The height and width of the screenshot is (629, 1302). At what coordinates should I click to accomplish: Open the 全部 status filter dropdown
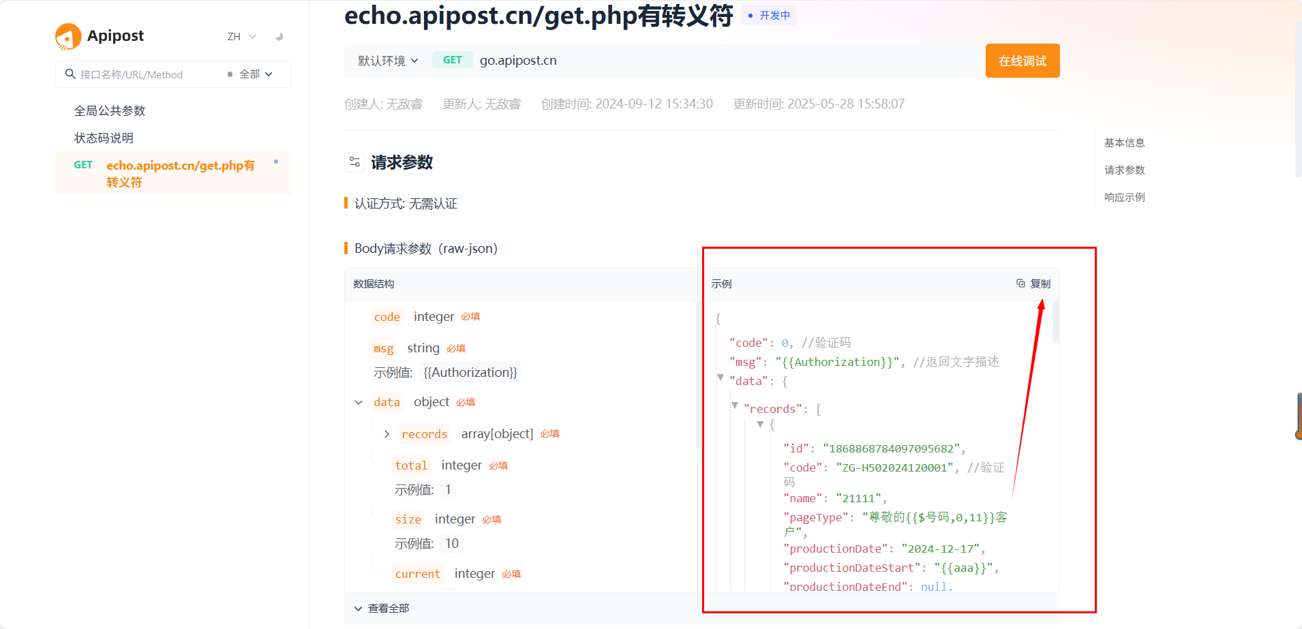[250, 74]
